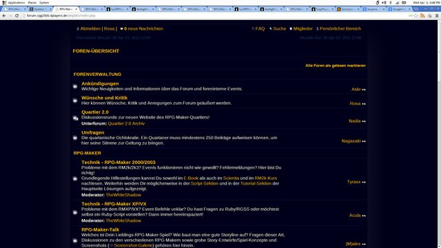Open the Quartier 2.0 Archiv subforum
This screenshot has width=441, height=248.
pos(126,123)
